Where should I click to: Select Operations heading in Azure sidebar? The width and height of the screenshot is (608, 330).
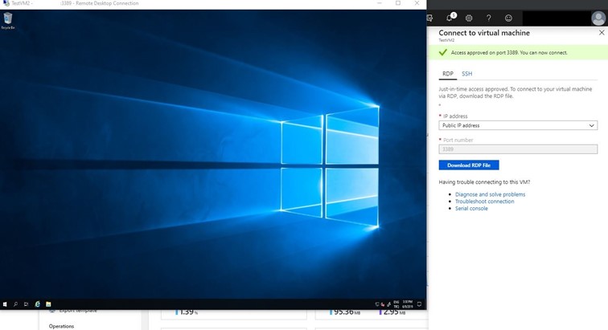pos(61,326)
